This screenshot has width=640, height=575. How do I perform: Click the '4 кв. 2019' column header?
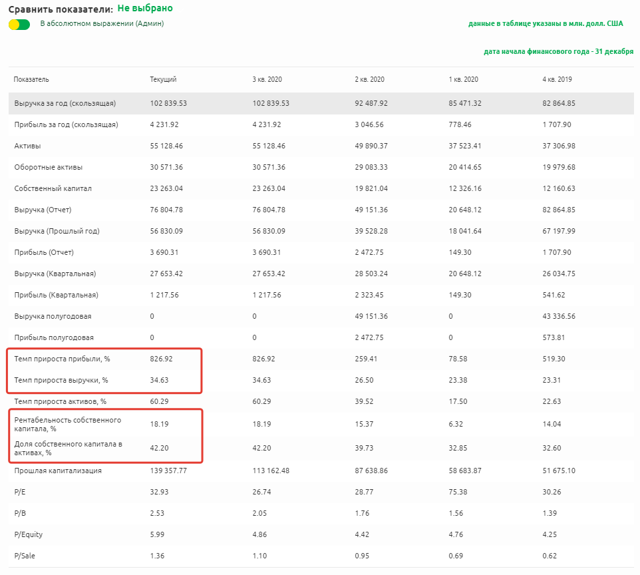[558, 79]
